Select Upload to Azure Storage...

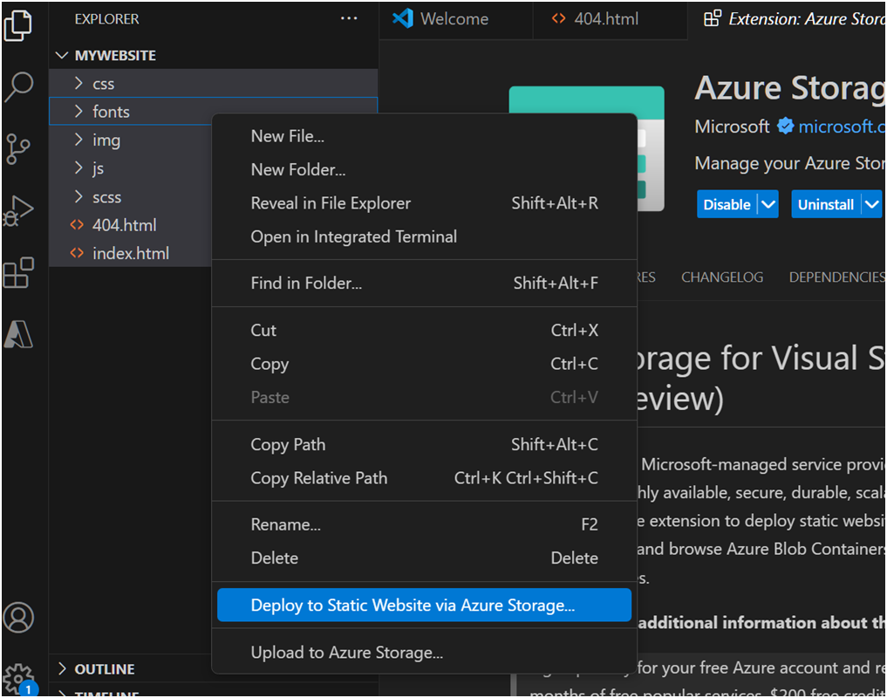[424, 653]
